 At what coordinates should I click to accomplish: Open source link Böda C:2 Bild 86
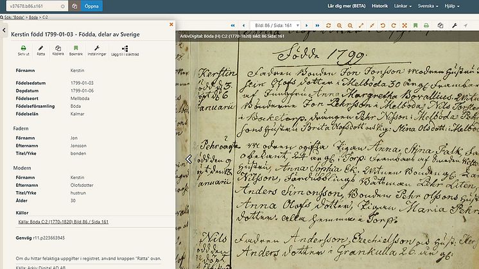(x=63, y=221)
